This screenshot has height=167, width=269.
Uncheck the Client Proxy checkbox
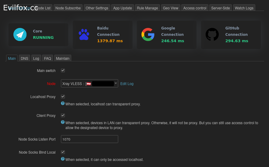pyautogui.click(x=63, y=115)
